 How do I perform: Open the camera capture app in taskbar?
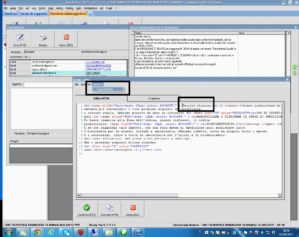(x=138, y=232)
